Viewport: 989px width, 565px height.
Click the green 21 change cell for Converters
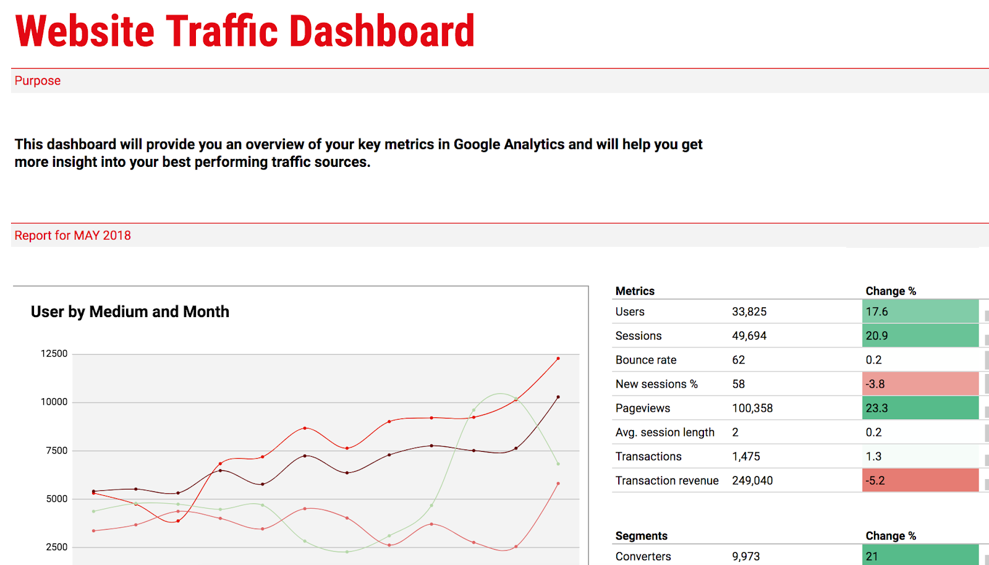click(920, 555)
